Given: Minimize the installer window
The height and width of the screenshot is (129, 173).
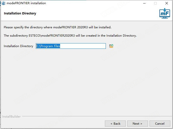Looking at the screenshot, I should [144, 3].
